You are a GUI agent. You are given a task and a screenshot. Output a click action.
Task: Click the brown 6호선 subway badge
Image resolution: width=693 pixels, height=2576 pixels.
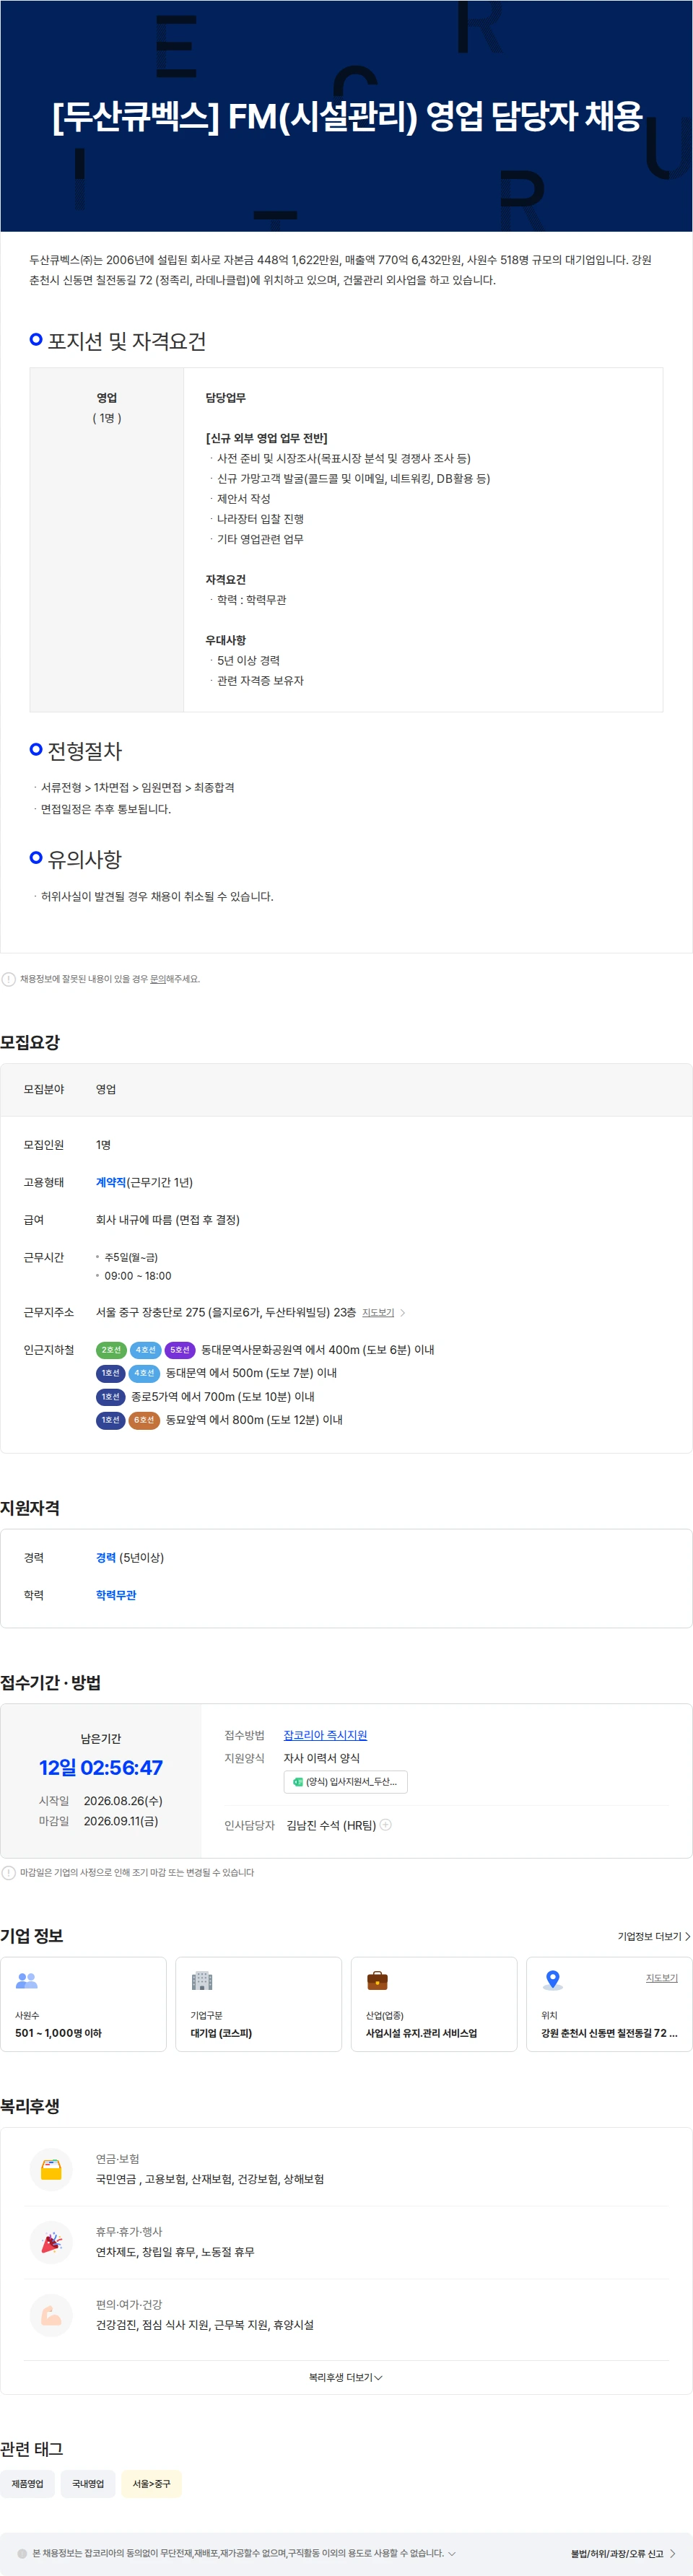pyautogui.click(x=145, y=1420)
